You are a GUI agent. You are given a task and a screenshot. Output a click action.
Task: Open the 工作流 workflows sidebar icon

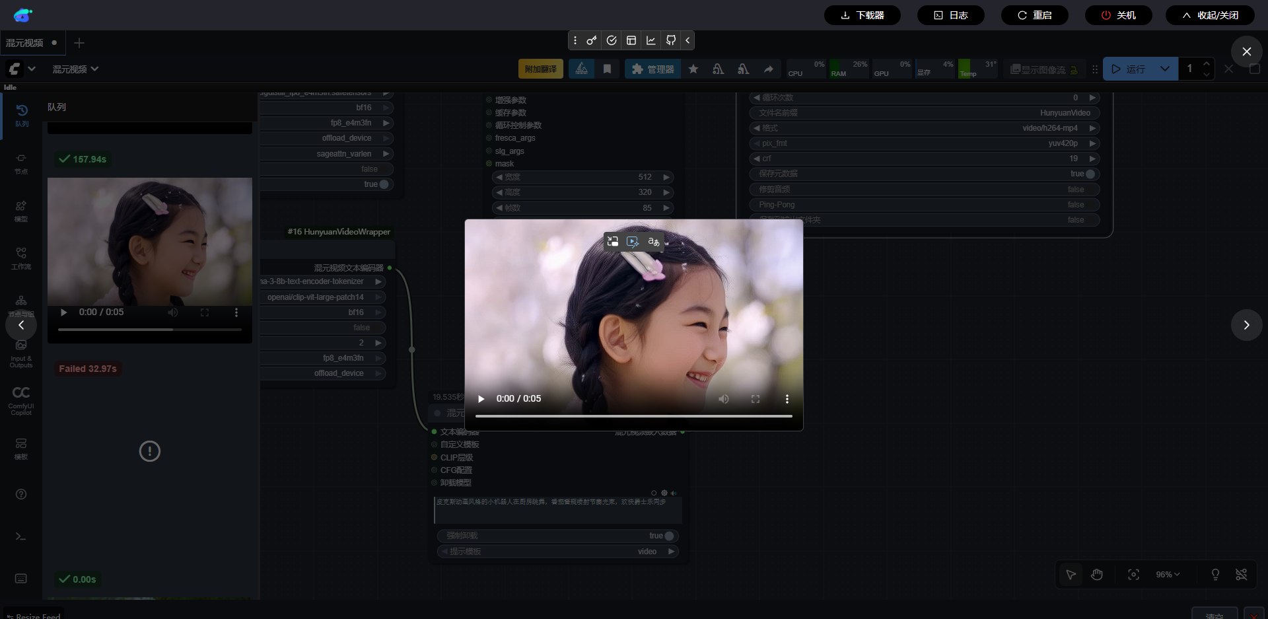pos(21,258)
